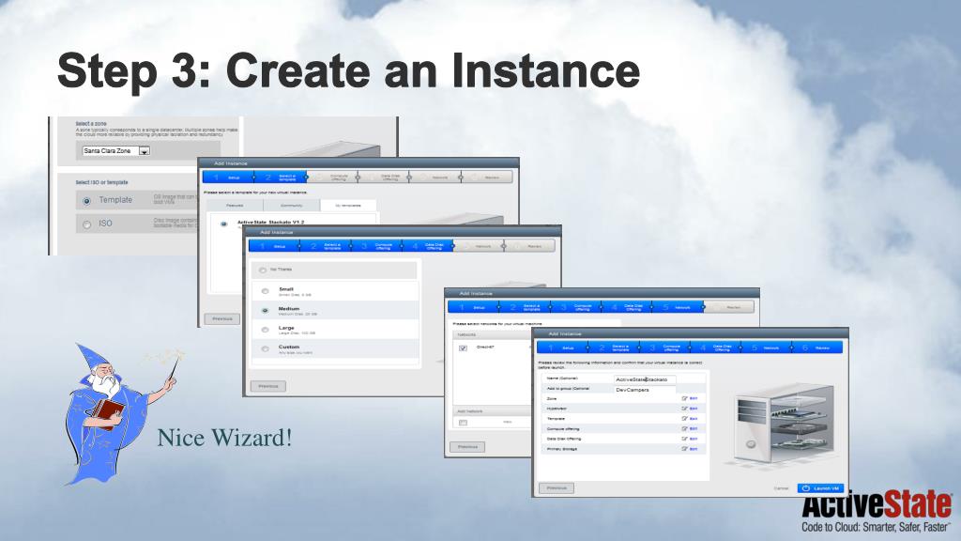The width and height of the screenshot is (961, 541).
Task: Click the Add to group input field
Action: coord(645,390)
